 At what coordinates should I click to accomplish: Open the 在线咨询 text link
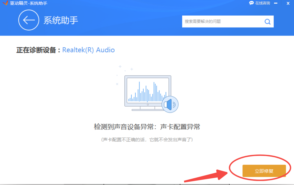[x=262, y=3]
